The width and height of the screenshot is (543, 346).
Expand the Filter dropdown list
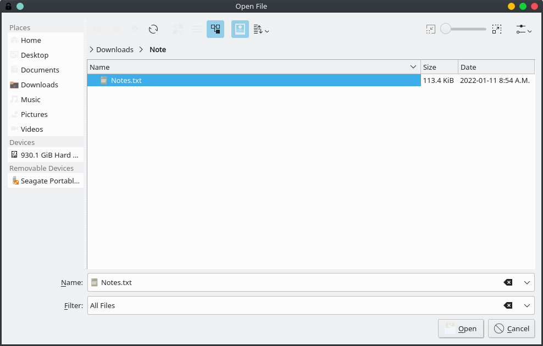click(x=527, y=305)
